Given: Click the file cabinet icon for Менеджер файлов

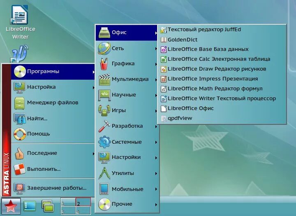Looking at the screenshot, I should pos(19,103).
